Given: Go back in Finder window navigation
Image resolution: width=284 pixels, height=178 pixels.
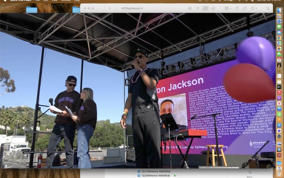Looking at the screenshot, I should [110, 8].
